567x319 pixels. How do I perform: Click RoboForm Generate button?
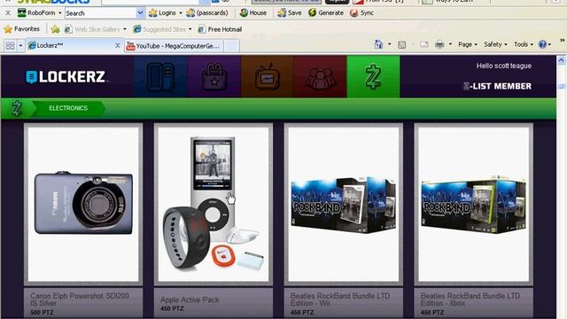pos(326,13)
